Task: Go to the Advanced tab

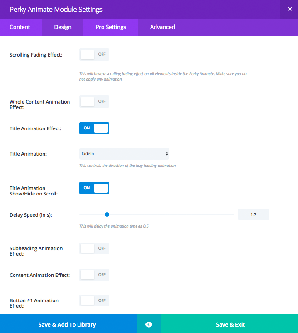Action: tap(162, 27)
